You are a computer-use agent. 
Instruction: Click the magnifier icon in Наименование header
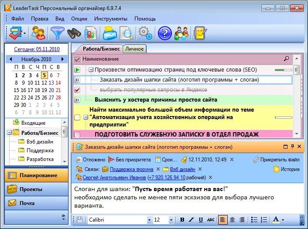tap(286, 58)
